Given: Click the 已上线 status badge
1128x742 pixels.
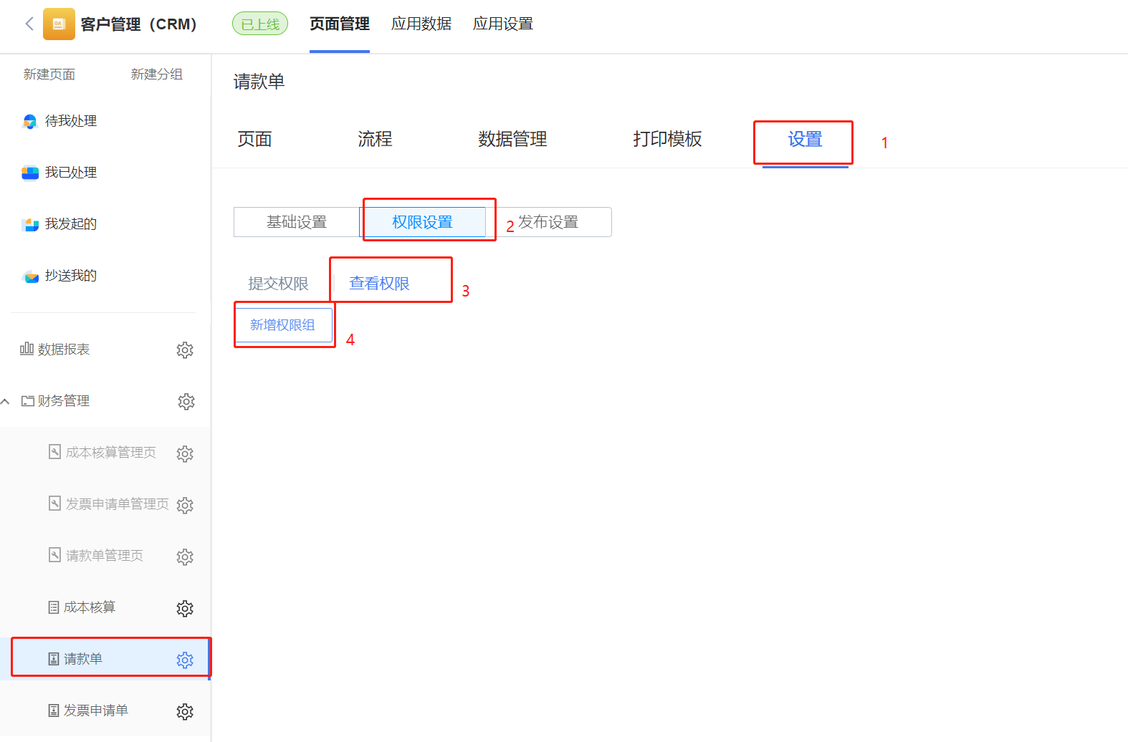Looking at the screenshot, I should [x=260, y=24].
